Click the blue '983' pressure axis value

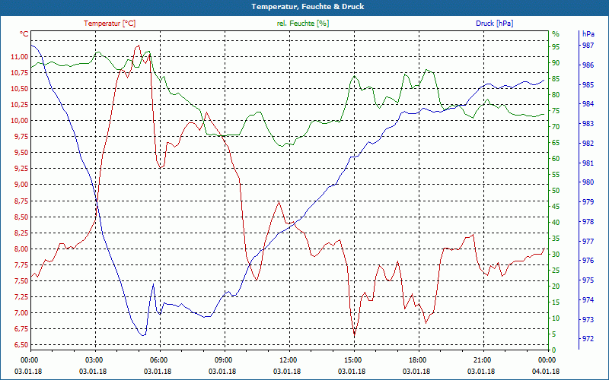coord(588,124)
